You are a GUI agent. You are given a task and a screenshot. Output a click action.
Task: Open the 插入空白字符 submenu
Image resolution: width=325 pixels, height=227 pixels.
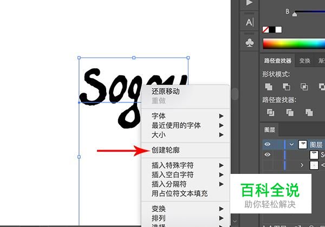click(185, 174)
